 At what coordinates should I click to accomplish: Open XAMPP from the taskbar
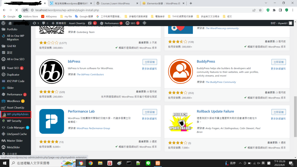(158, 163)
